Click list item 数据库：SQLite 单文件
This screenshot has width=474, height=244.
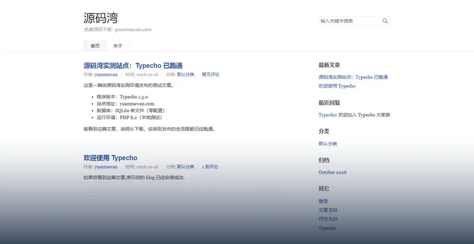tap(131, 110)
